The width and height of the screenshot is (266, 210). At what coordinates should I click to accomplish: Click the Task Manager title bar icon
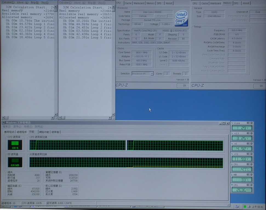coord(3,122)
